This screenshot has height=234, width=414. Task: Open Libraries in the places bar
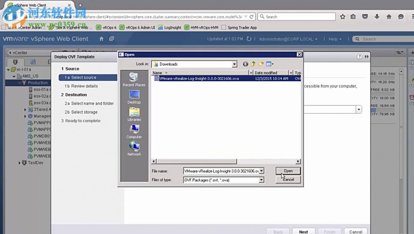[134, 114]
